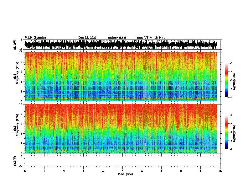Click the "-3" label on ch.1 color bar
The height and width of the screenshot is (192, 248).
(x=231, y=63)
